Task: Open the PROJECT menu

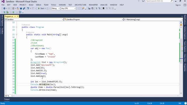Action: tap(23, 5)
